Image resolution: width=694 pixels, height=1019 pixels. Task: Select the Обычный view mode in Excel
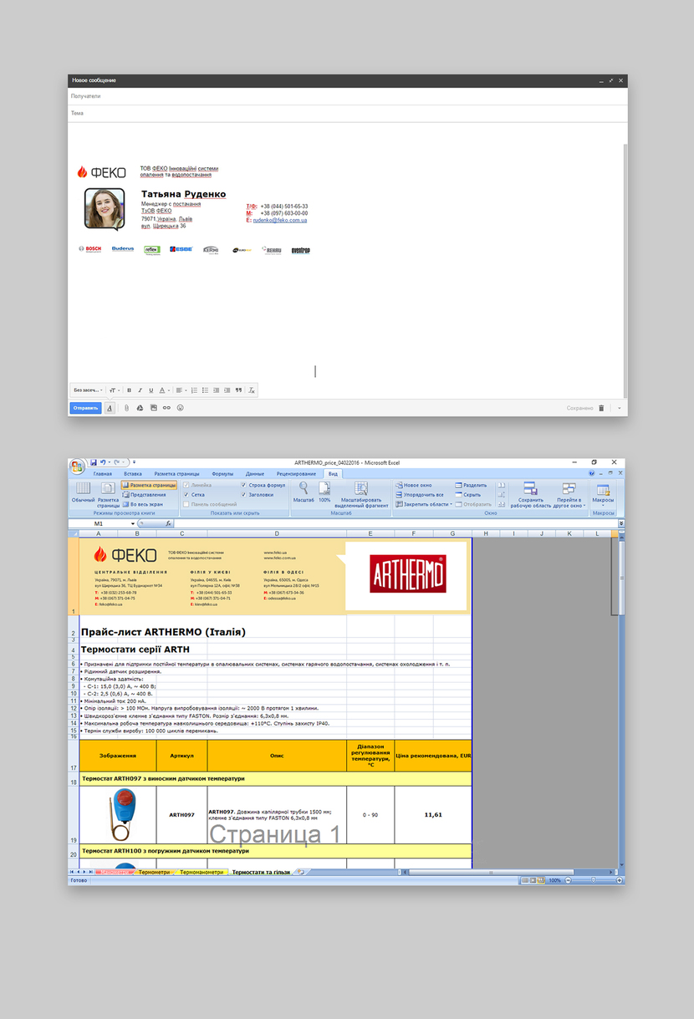pos(84,492)
